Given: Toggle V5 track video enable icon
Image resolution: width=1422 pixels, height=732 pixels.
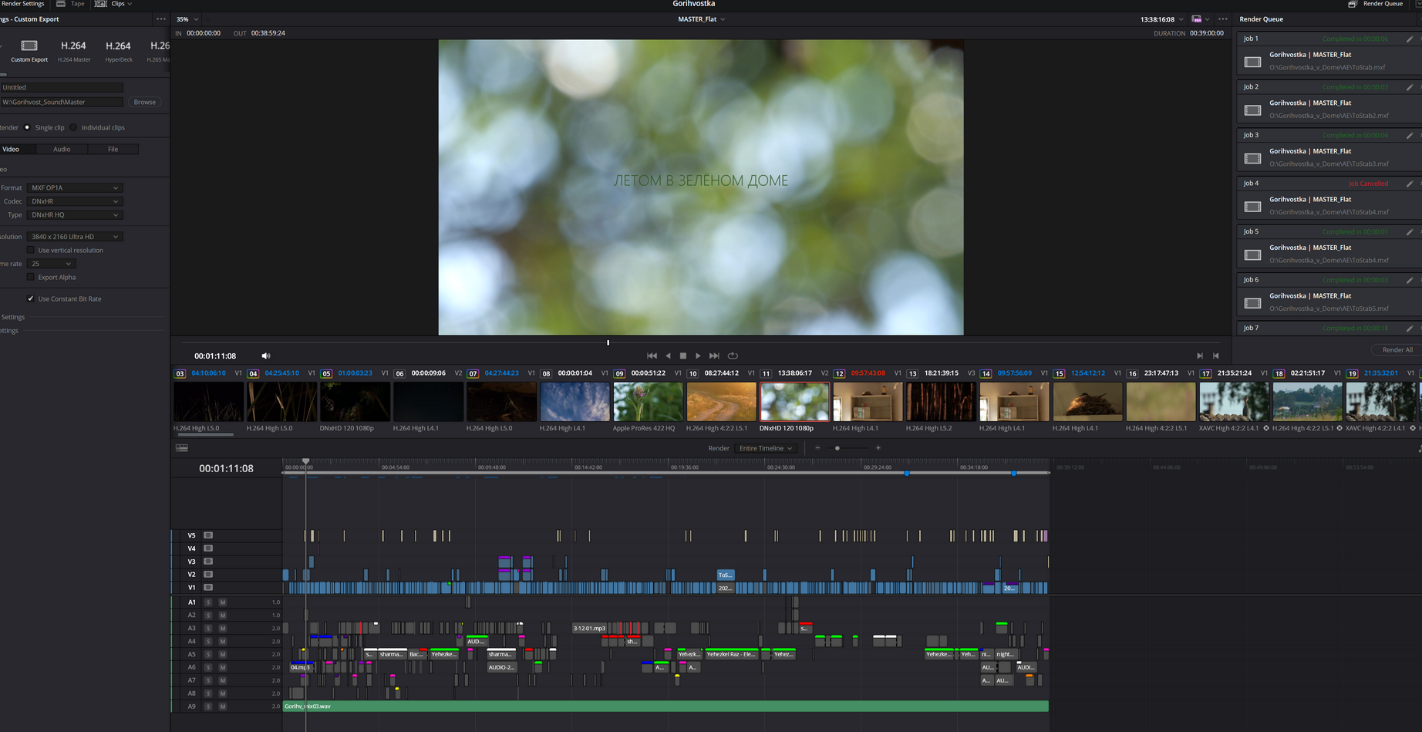Looking at the screenshot, I should pyautogui.click(x=208, y=535).
